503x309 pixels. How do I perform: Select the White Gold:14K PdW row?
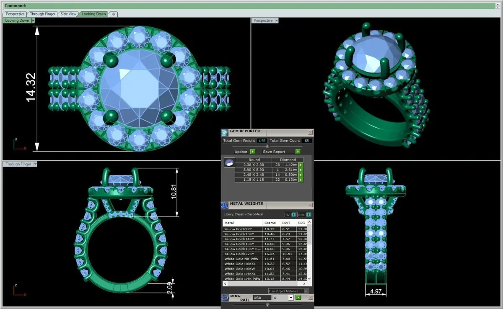click(x=265, y=278)
